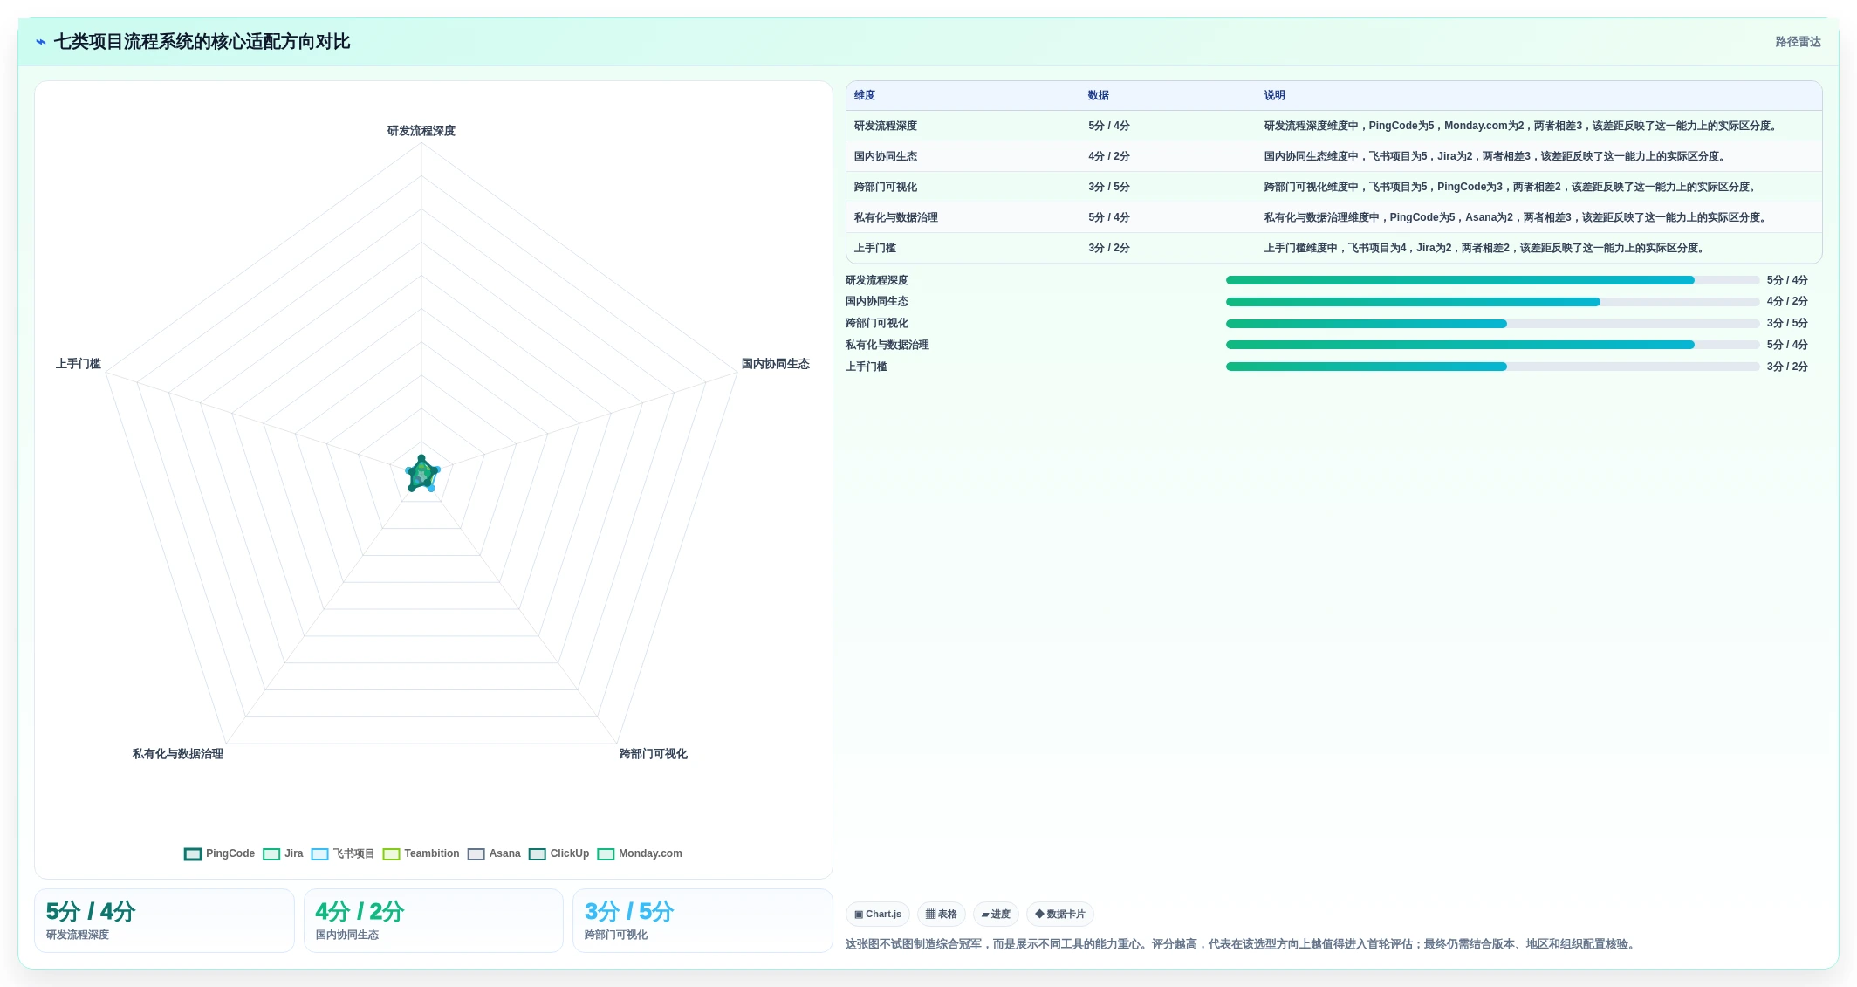Click the 数据卡片 tag chip
Image resolution: width=1857 pixels, height=987 pixels.
tap(1059, 914)
